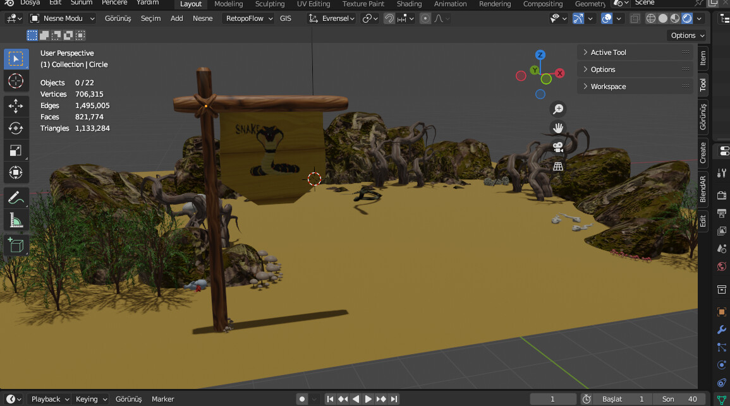Enable proportional editing
Viewport: 730px width, 406px height.
[424, 18]
